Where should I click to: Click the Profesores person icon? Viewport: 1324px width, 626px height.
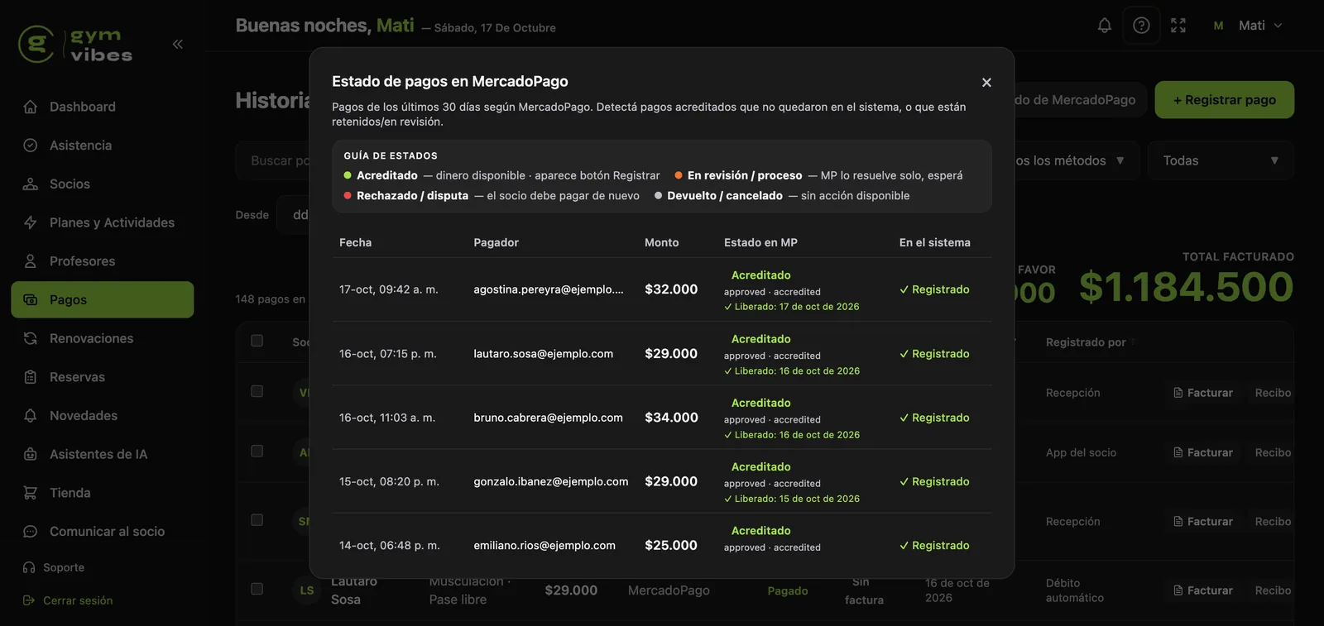click(x=31, y=261)
